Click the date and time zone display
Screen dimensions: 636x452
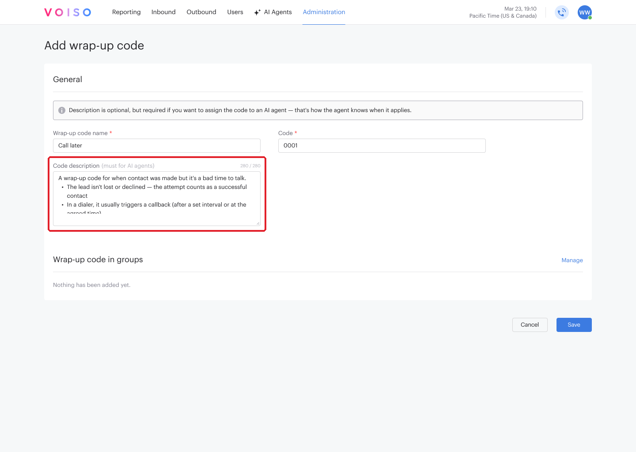click(x=503, y=12)
